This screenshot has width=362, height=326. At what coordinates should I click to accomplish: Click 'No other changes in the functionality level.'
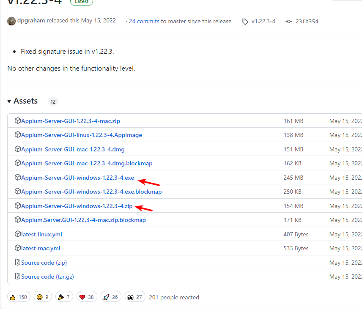point(71,68)
